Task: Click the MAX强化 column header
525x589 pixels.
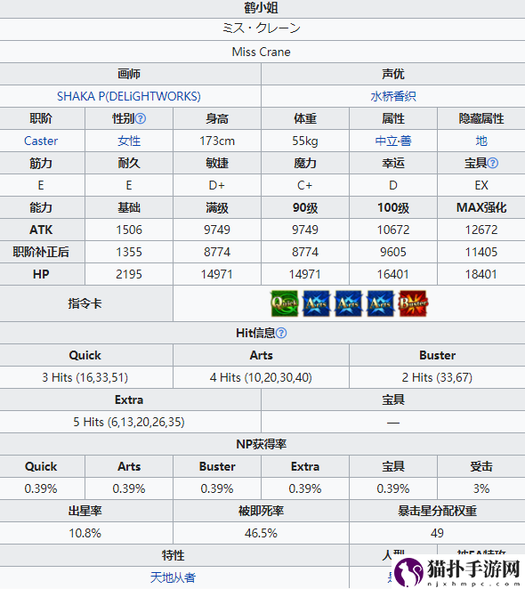Action: click(481, 207)
